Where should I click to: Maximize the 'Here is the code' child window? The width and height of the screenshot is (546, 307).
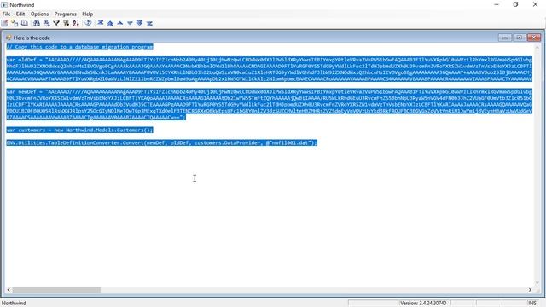point(520,38)
